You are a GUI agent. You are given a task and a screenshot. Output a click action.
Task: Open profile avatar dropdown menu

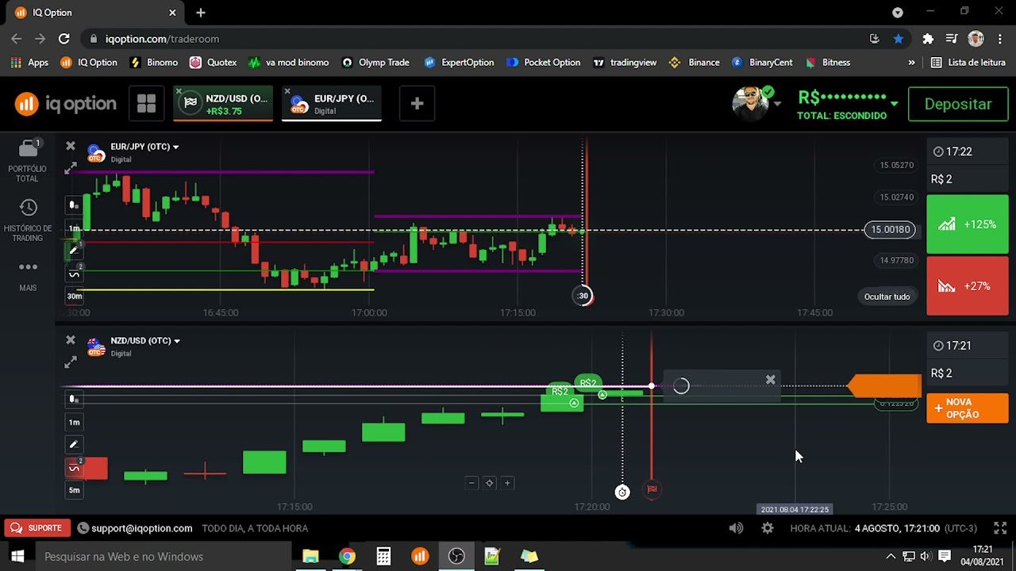click(756, 104)
